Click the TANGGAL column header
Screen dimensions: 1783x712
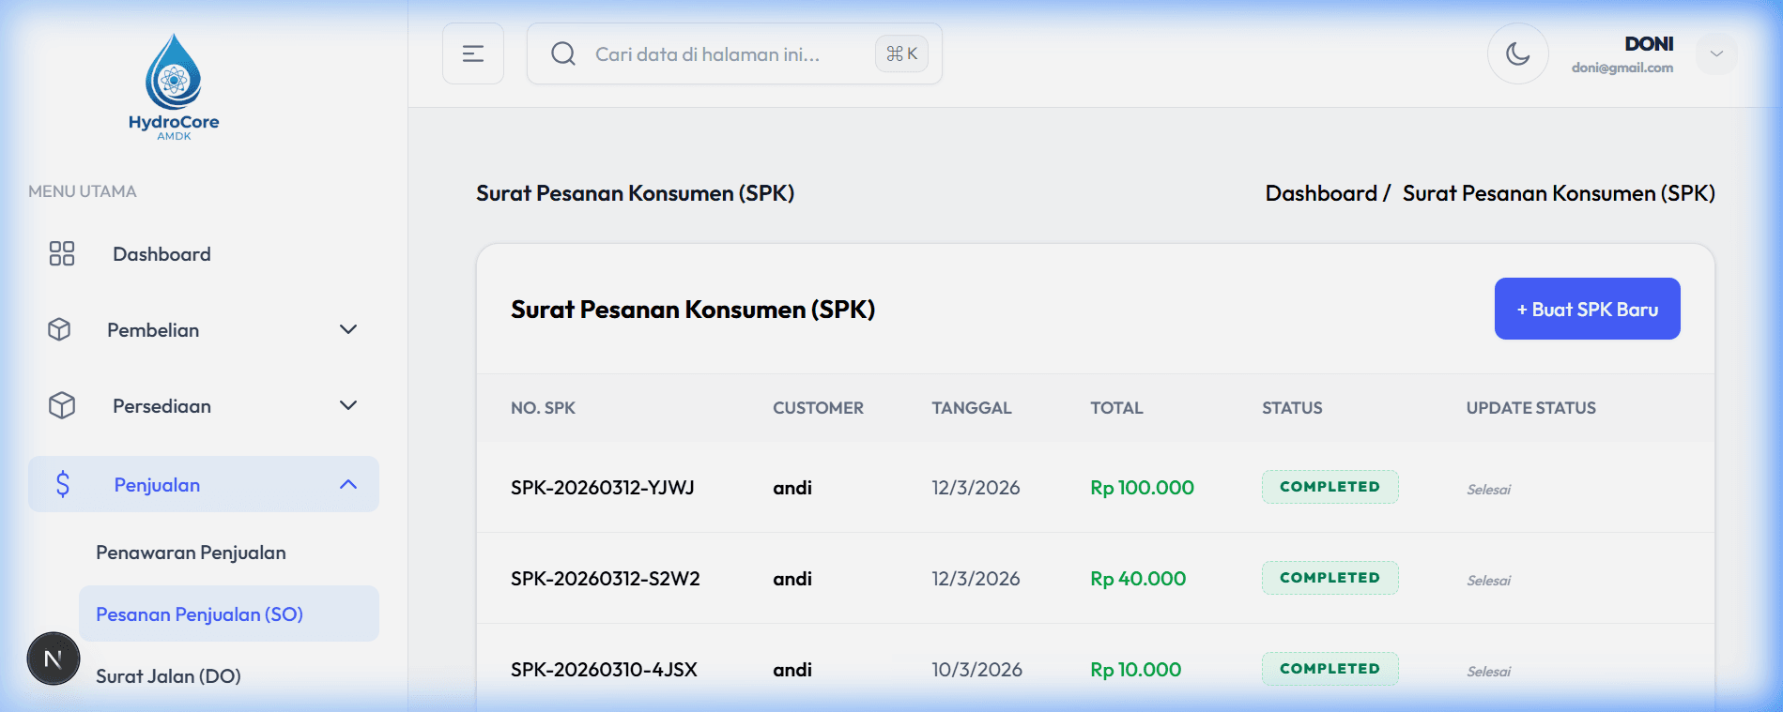pos(972,408)
